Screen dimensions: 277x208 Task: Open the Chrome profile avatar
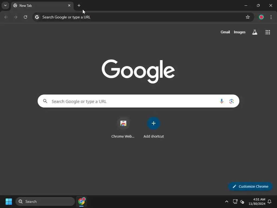click(x=261, y=17)
